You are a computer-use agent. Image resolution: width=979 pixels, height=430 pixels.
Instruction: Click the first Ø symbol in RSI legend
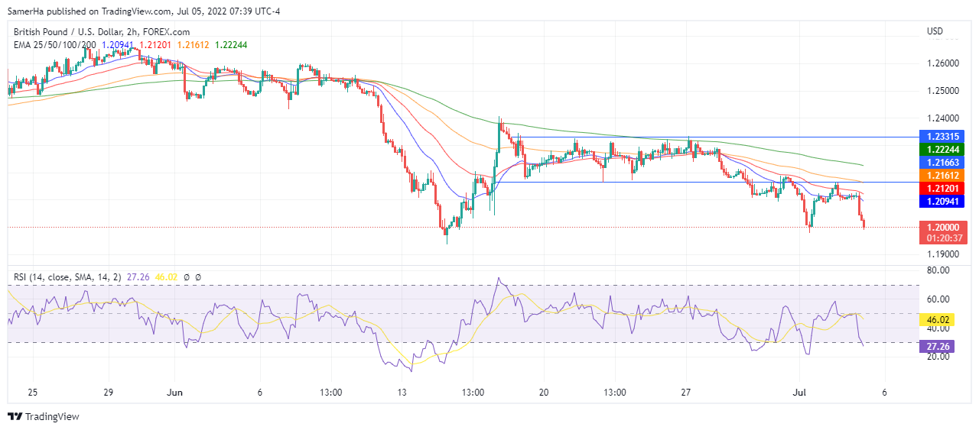pos(187,276)
